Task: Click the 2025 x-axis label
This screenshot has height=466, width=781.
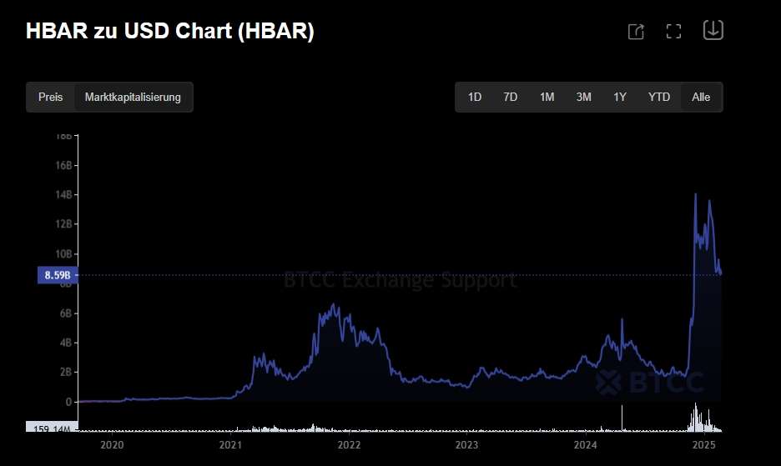Action: click(x=703, y=444)
